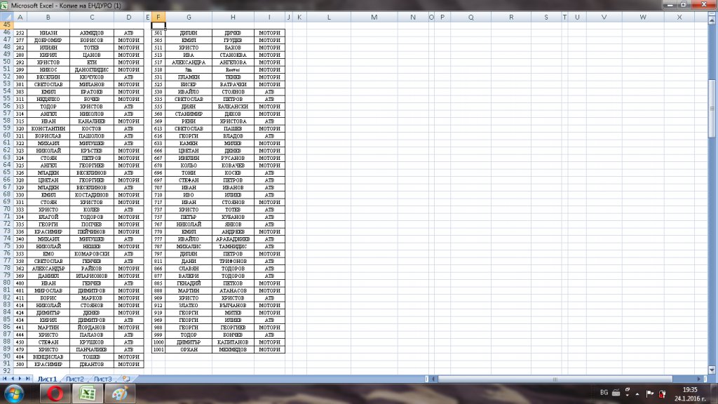Select the cell reading КОНСТАНТИН

click(48, 129)
